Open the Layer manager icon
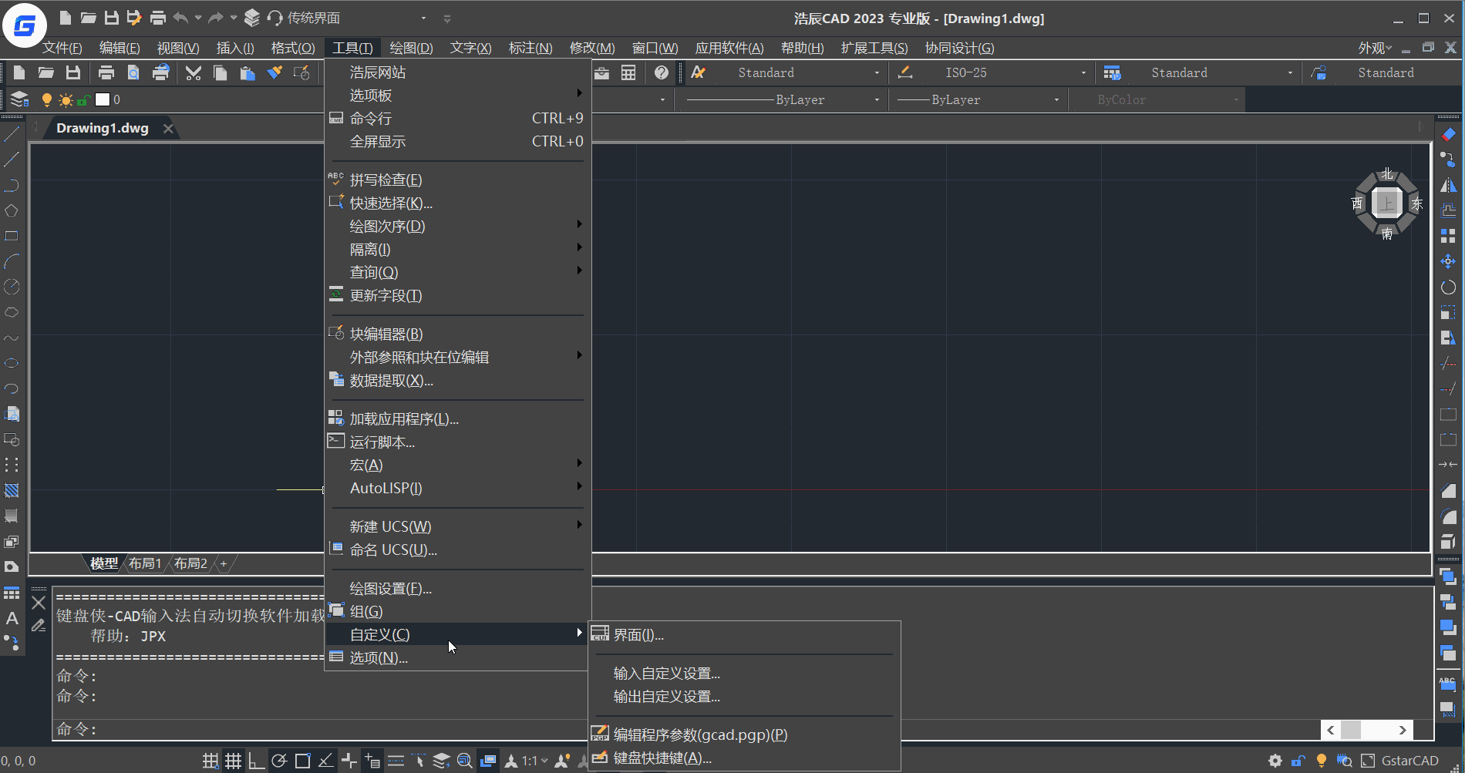The height and width of the screenshot is (773, 1465). (x=19, y=99)
